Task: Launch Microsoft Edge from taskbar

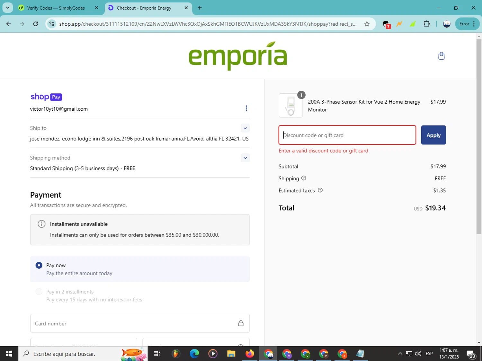Action: coord(194,354)
